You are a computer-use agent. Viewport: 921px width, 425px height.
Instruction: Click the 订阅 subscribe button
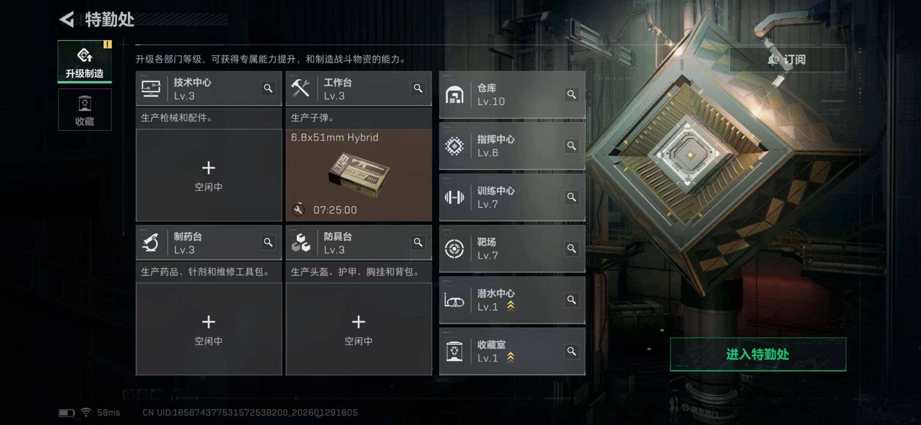pos(787,59)
